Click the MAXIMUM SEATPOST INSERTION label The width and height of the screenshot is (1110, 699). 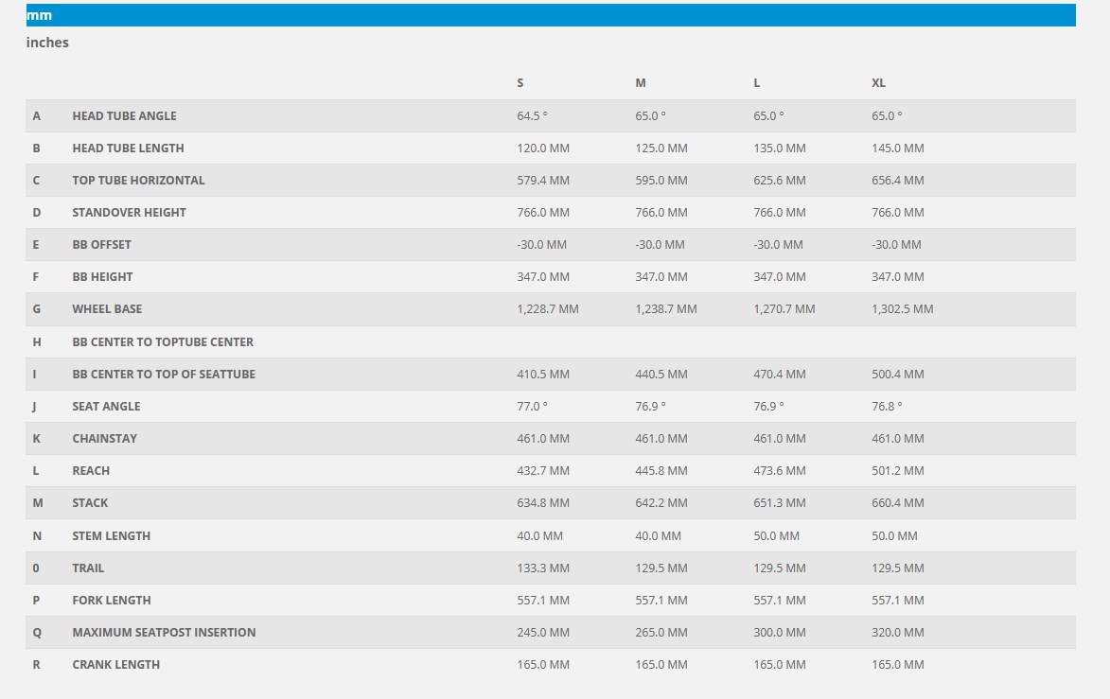[x=164, y=633]
